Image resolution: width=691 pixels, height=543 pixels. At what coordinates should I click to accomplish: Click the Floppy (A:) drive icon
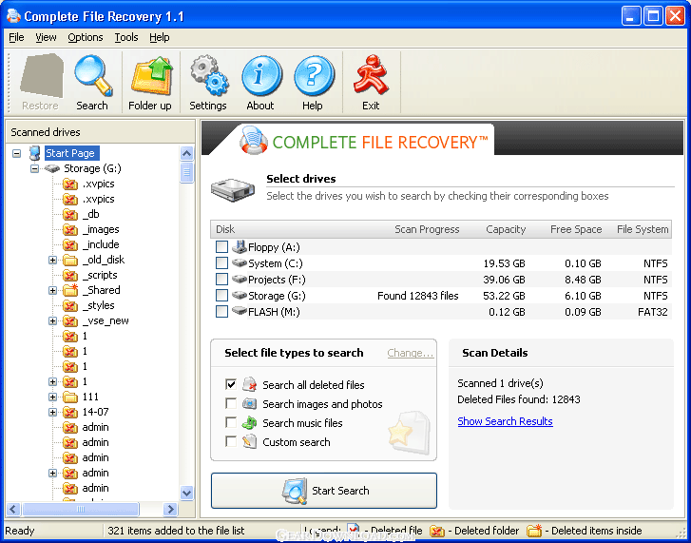click(x=240, y=247)
